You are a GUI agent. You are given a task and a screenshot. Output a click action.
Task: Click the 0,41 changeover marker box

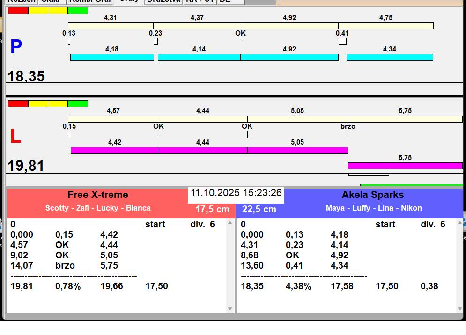point(342,41)
